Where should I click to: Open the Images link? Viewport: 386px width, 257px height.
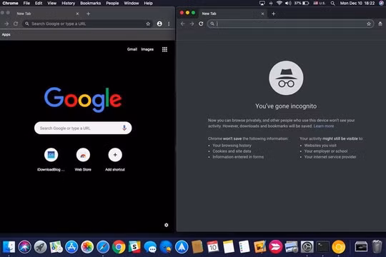[x=147, y=49]
